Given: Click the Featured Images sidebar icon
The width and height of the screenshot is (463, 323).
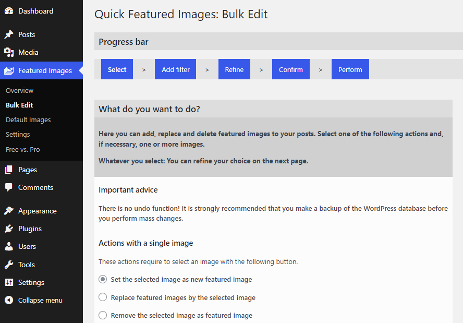Looking at the screenshot, I should [x=9, y=70].
